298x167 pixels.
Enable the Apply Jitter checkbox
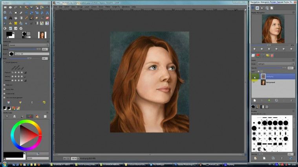point(4,89)
